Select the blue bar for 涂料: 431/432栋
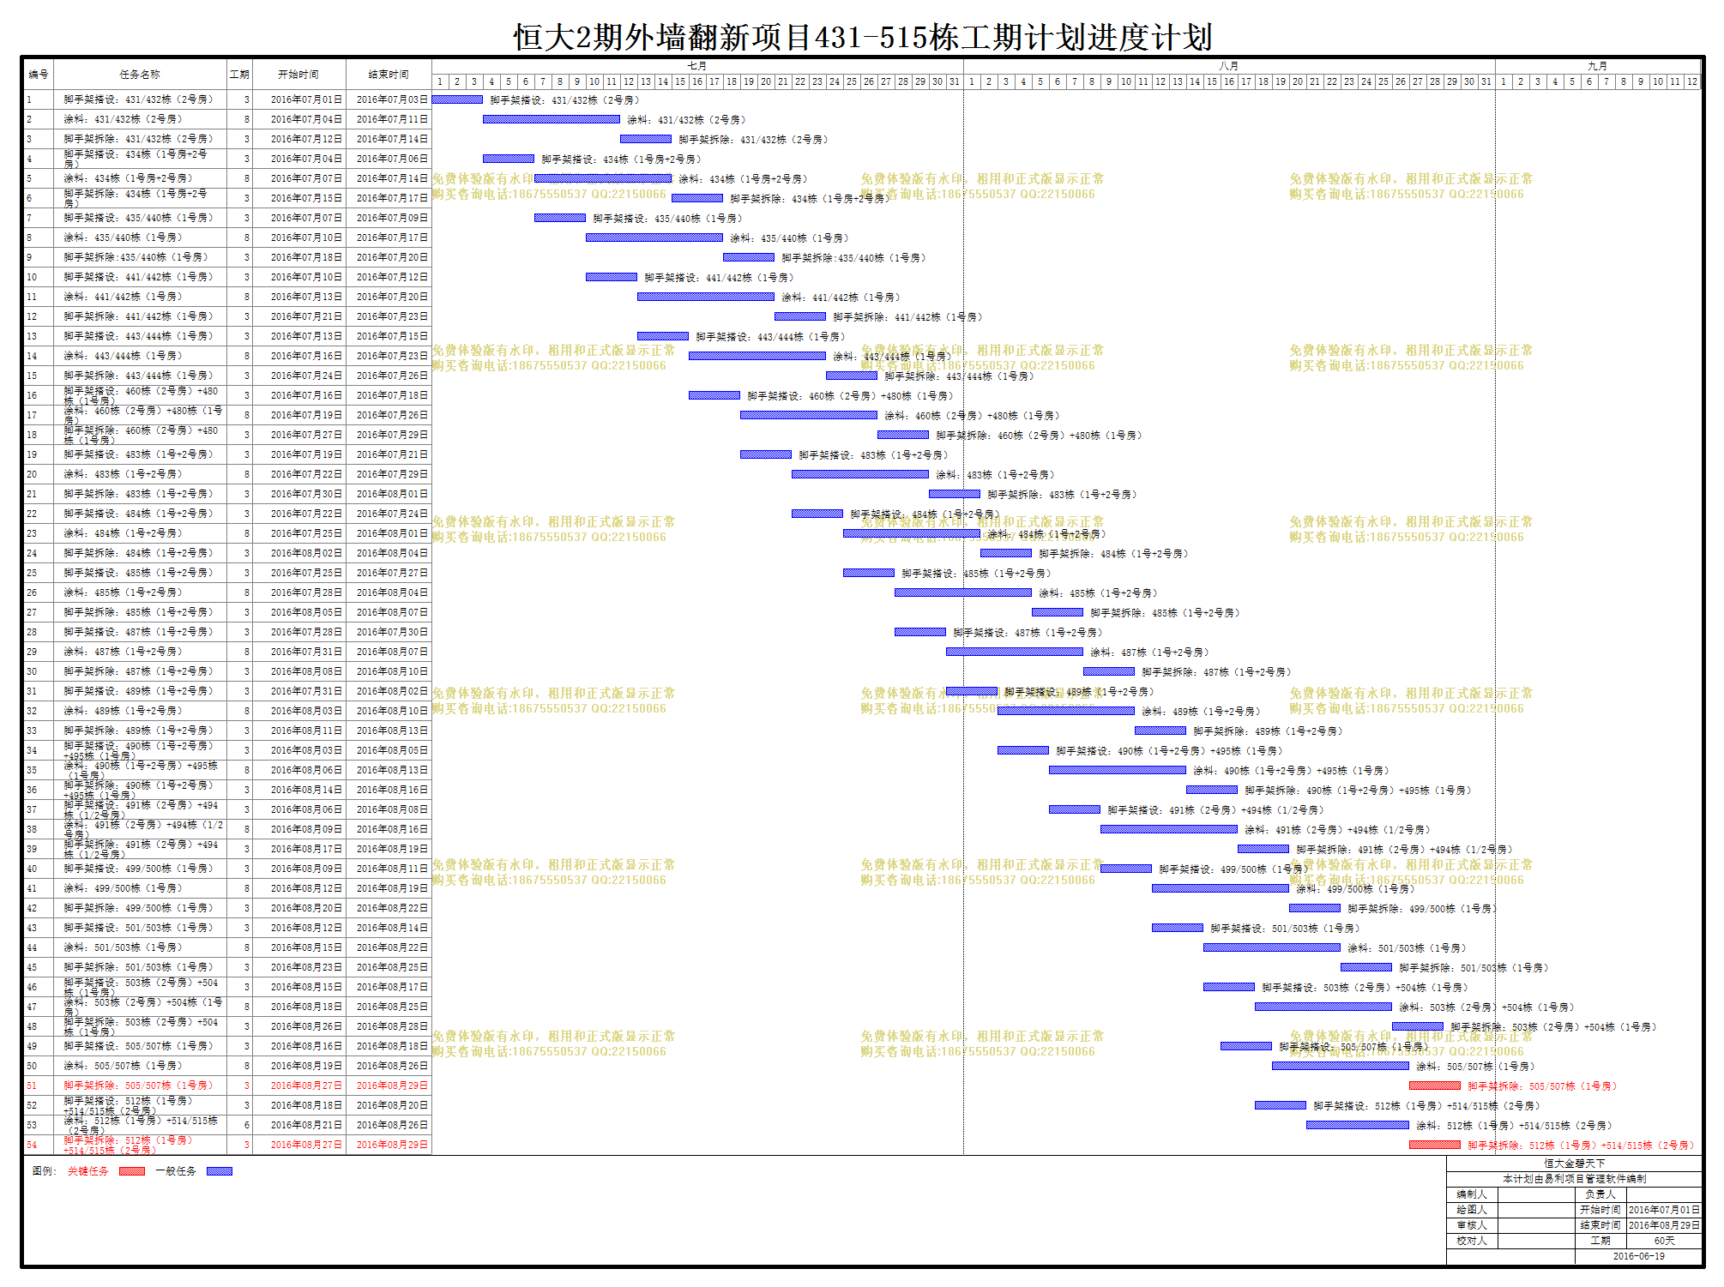The width and height of the screenshot is (1724, 1287). [x=552, y=119]
